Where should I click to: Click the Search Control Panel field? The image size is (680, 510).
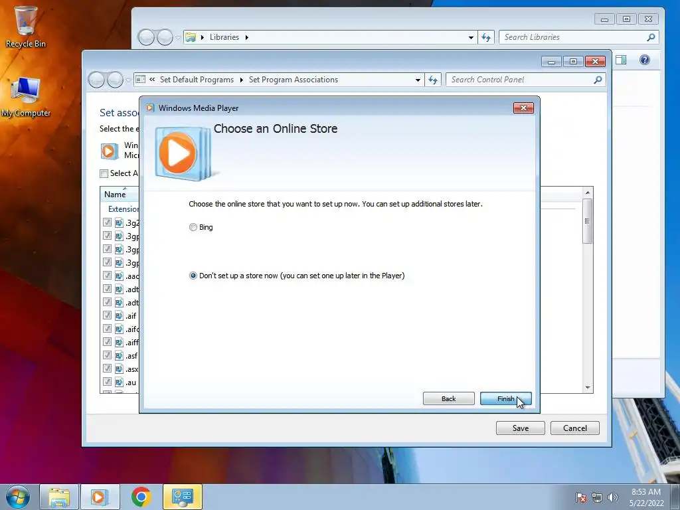(x=521, y=80)
